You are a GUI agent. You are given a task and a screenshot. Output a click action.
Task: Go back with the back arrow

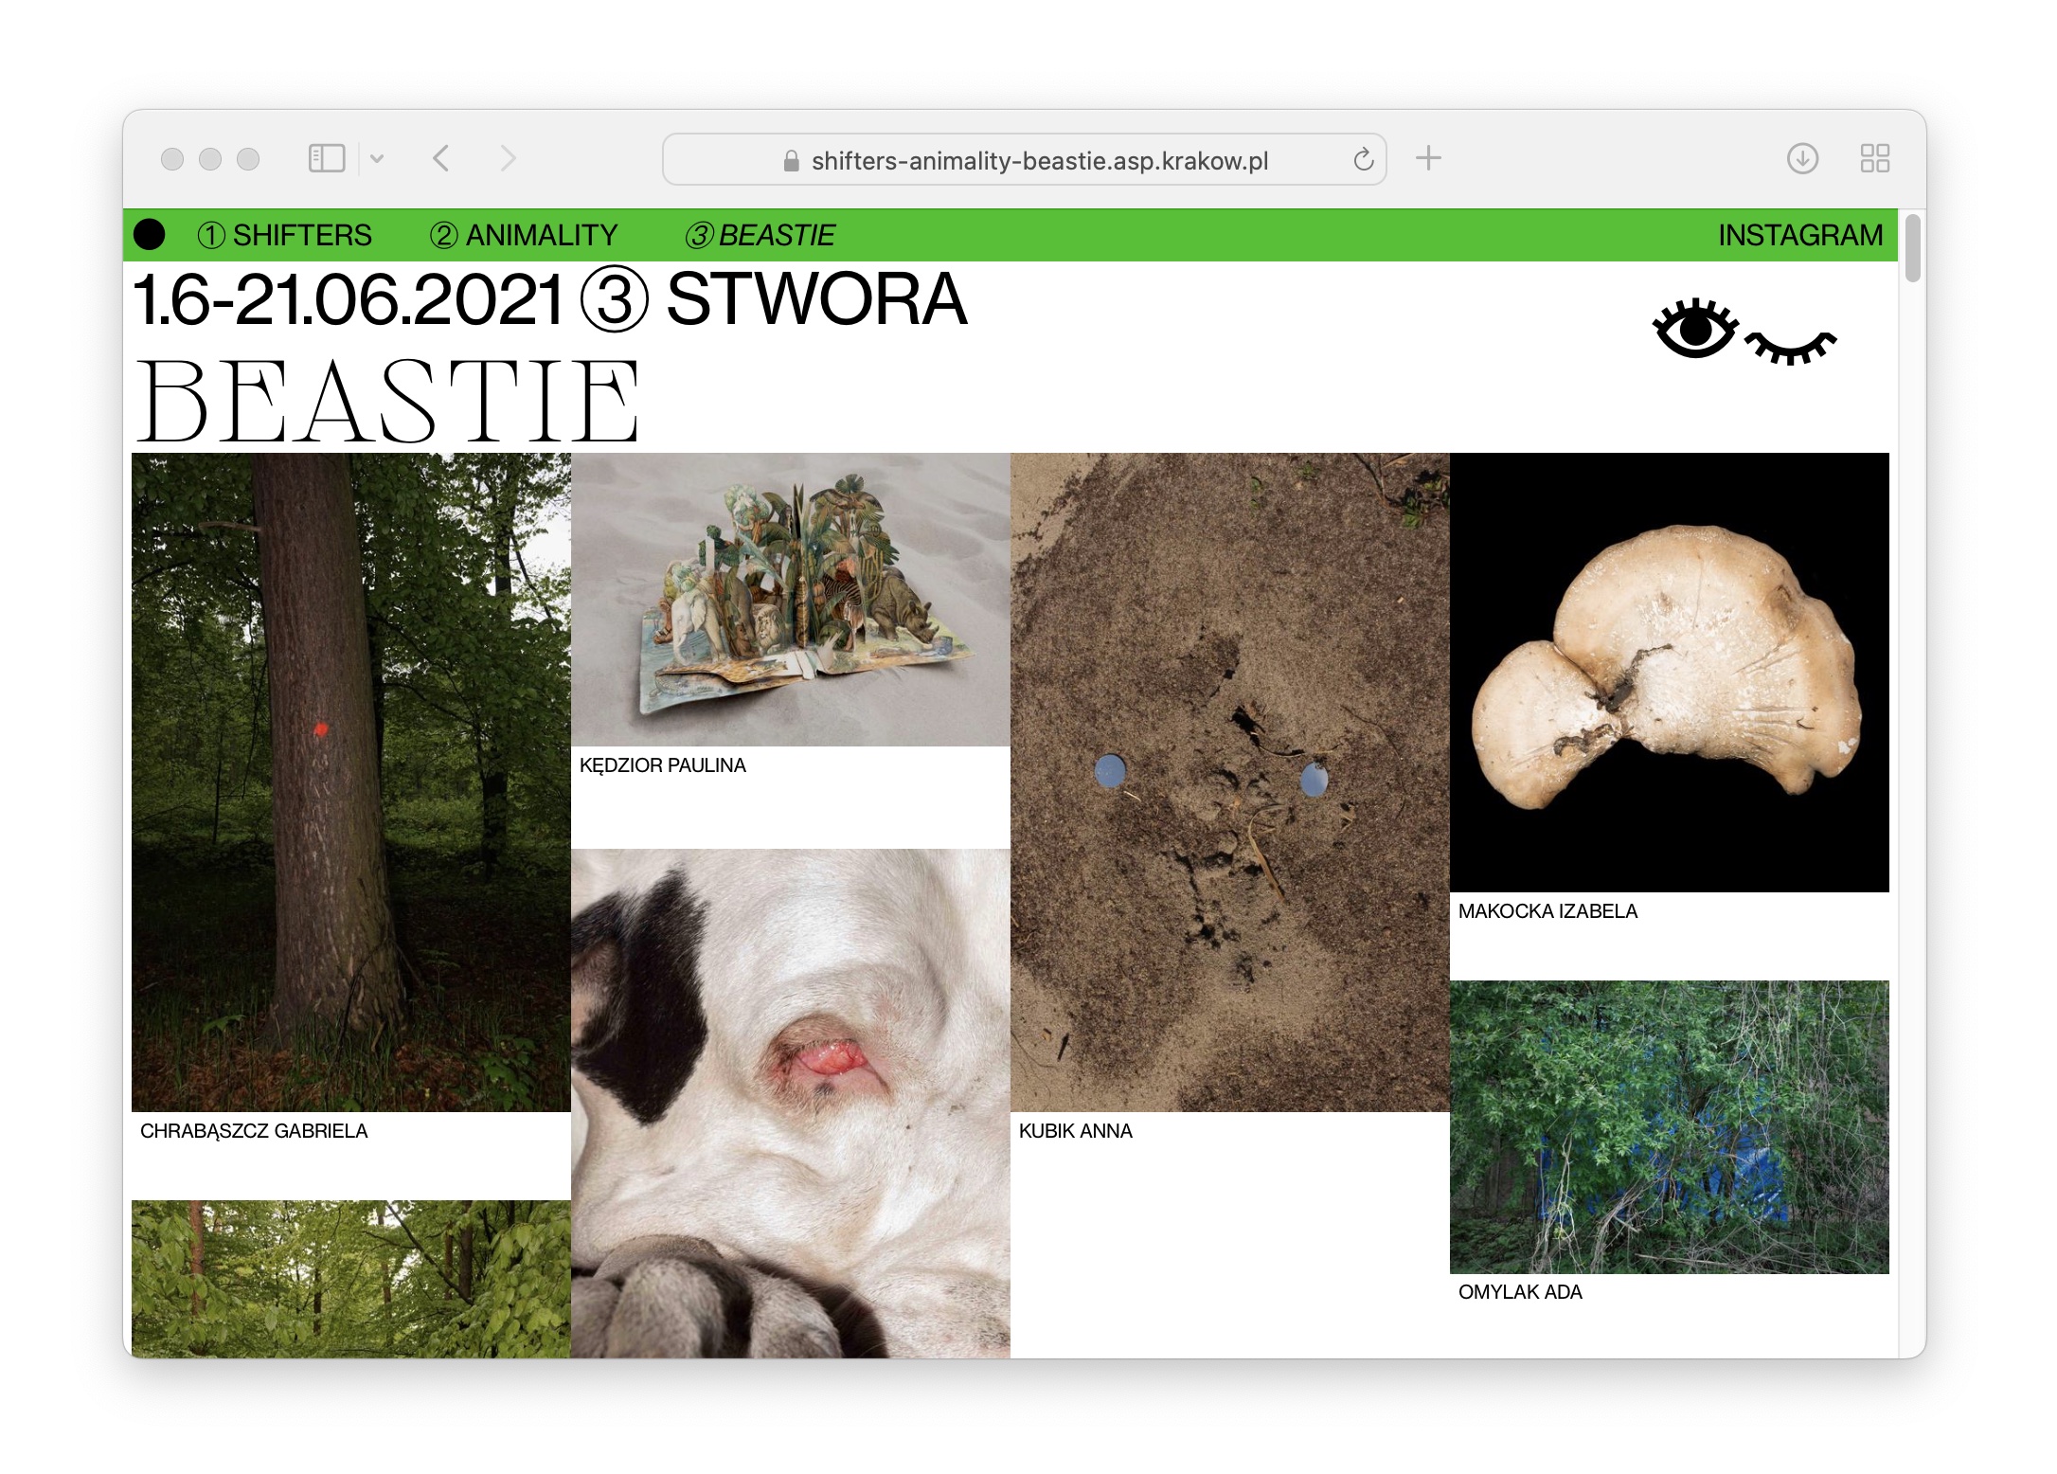[x=441, y=158]
